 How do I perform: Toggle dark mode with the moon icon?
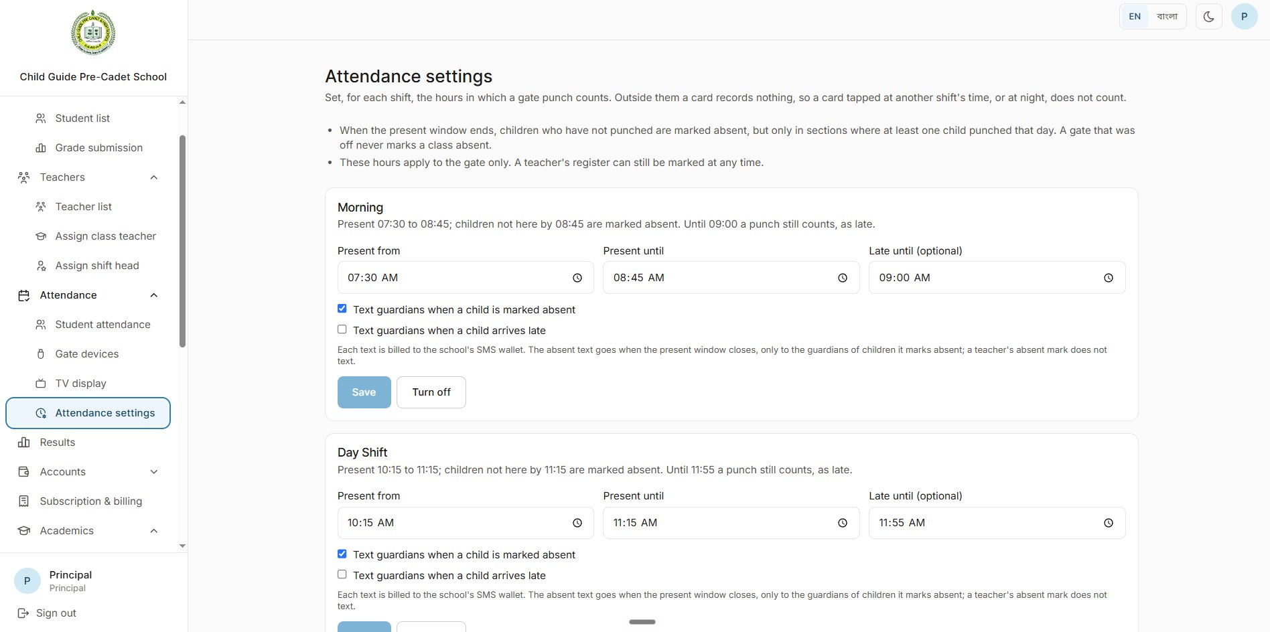pos(1208,17)
